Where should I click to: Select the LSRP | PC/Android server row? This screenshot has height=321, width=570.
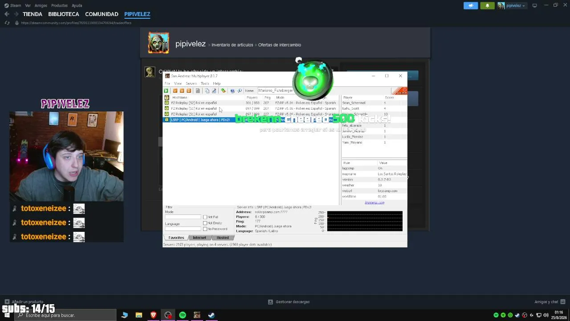click(x=251, y=120)
